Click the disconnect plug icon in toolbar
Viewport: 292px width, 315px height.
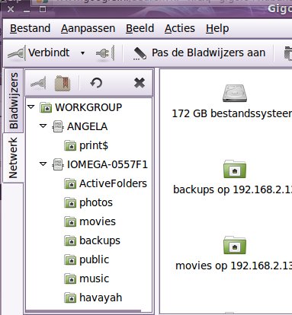coord(105,53)
